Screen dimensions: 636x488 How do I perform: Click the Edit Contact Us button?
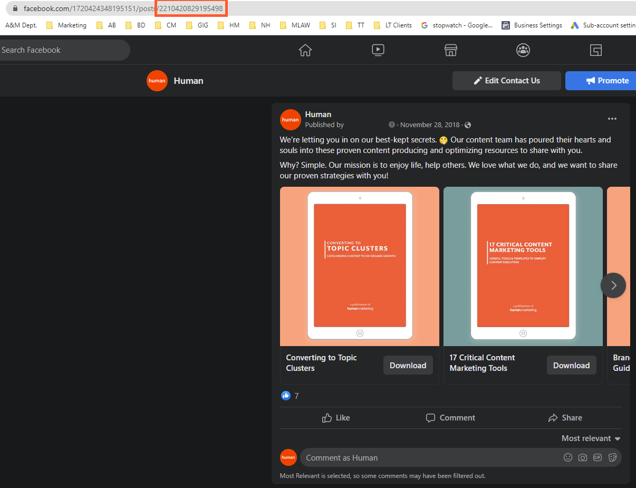507,81
